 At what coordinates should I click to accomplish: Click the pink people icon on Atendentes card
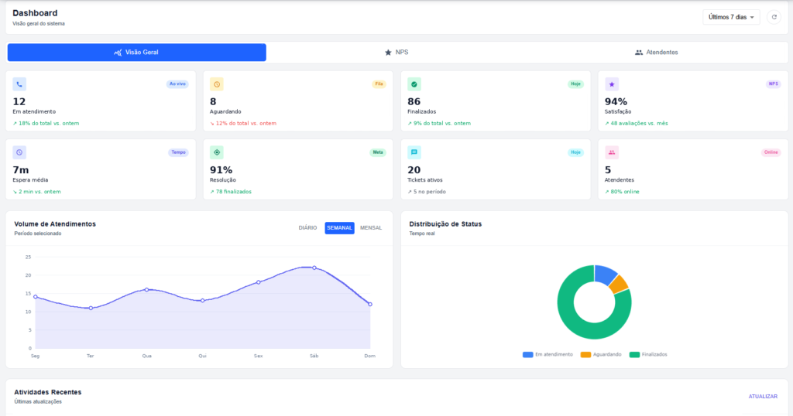point(612,152)
